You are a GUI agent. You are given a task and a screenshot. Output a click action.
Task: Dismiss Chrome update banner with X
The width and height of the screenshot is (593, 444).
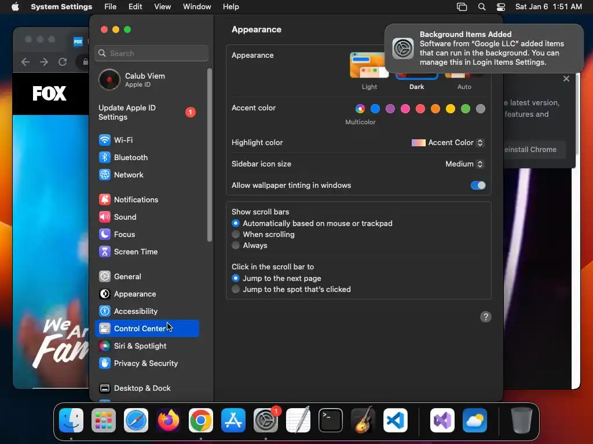(566, 79)
